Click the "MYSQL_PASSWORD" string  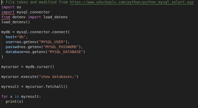pyautogui.click(x=61, y=47)
